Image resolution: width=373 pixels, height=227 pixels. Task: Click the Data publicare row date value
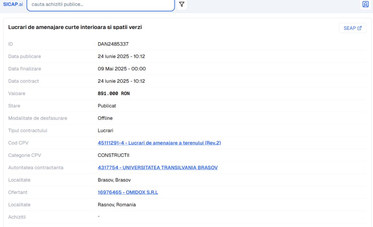(121, 56)
